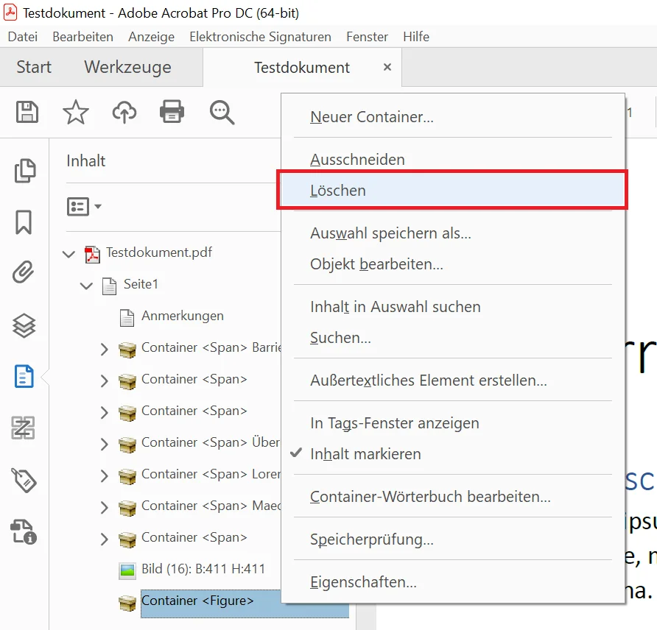Choose Löschen from the context menu
657x630 pixels.
click(x=338, y=191)
